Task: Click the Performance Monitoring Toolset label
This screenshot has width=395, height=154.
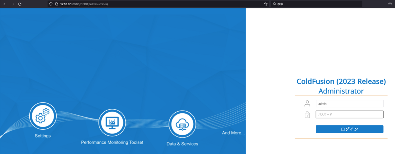Action: [112, 143]
